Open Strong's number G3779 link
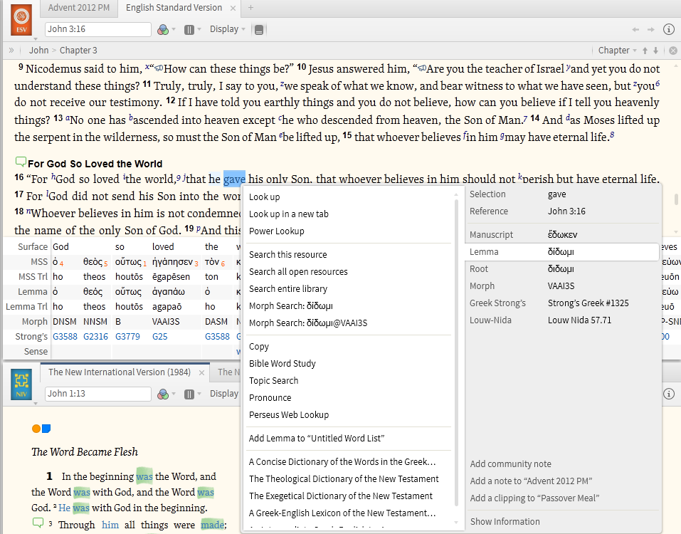This screenshot has width=681, height=534. click(127, 336)
